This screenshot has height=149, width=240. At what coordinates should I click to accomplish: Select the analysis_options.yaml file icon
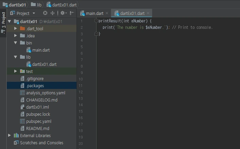pyautogui.click(x=22, y=93)
